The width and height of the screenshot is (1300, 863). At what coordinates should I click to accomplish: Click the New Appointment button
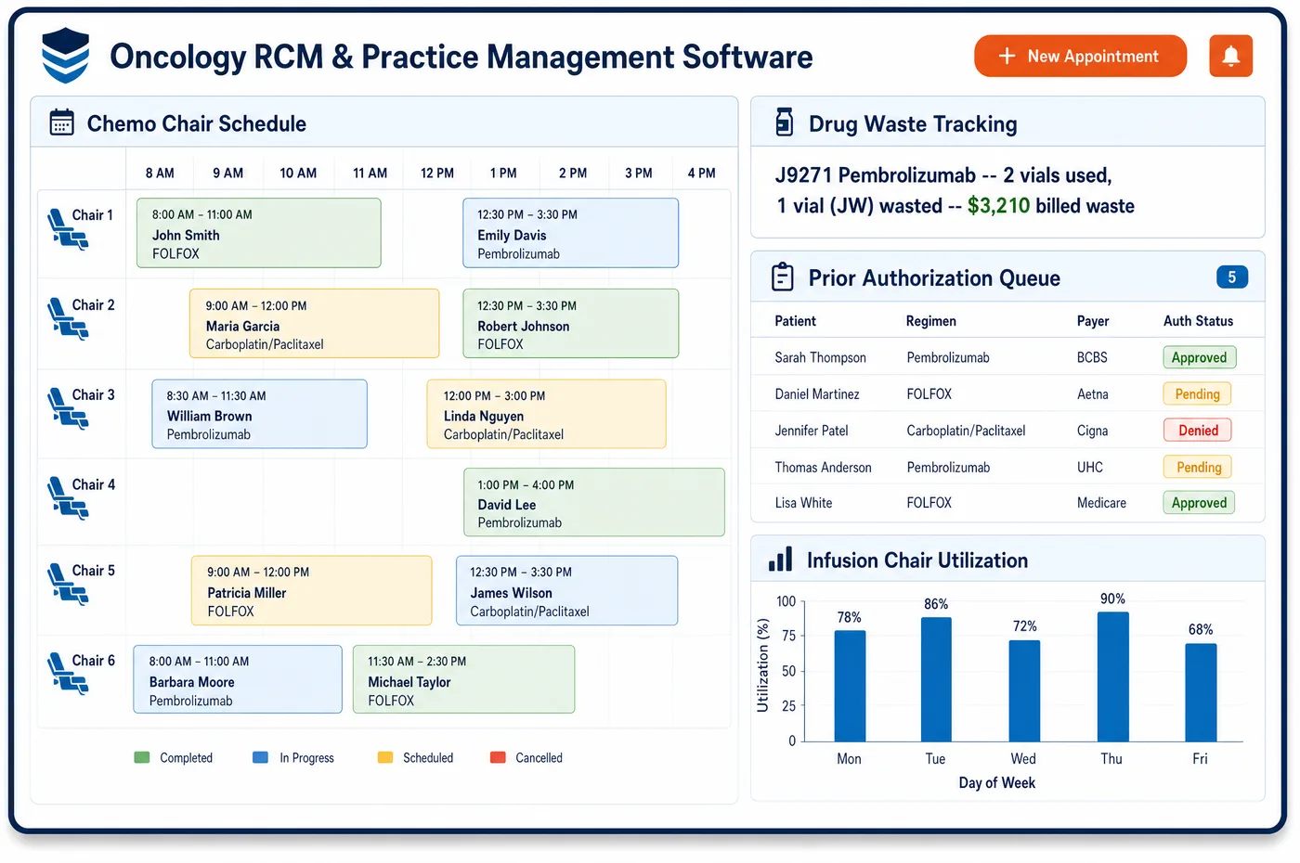click(x=1080, y=57)
